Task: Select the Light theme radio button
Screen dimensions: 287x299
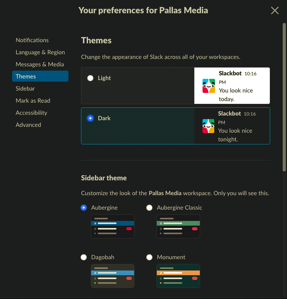Action: pos(91,78)
